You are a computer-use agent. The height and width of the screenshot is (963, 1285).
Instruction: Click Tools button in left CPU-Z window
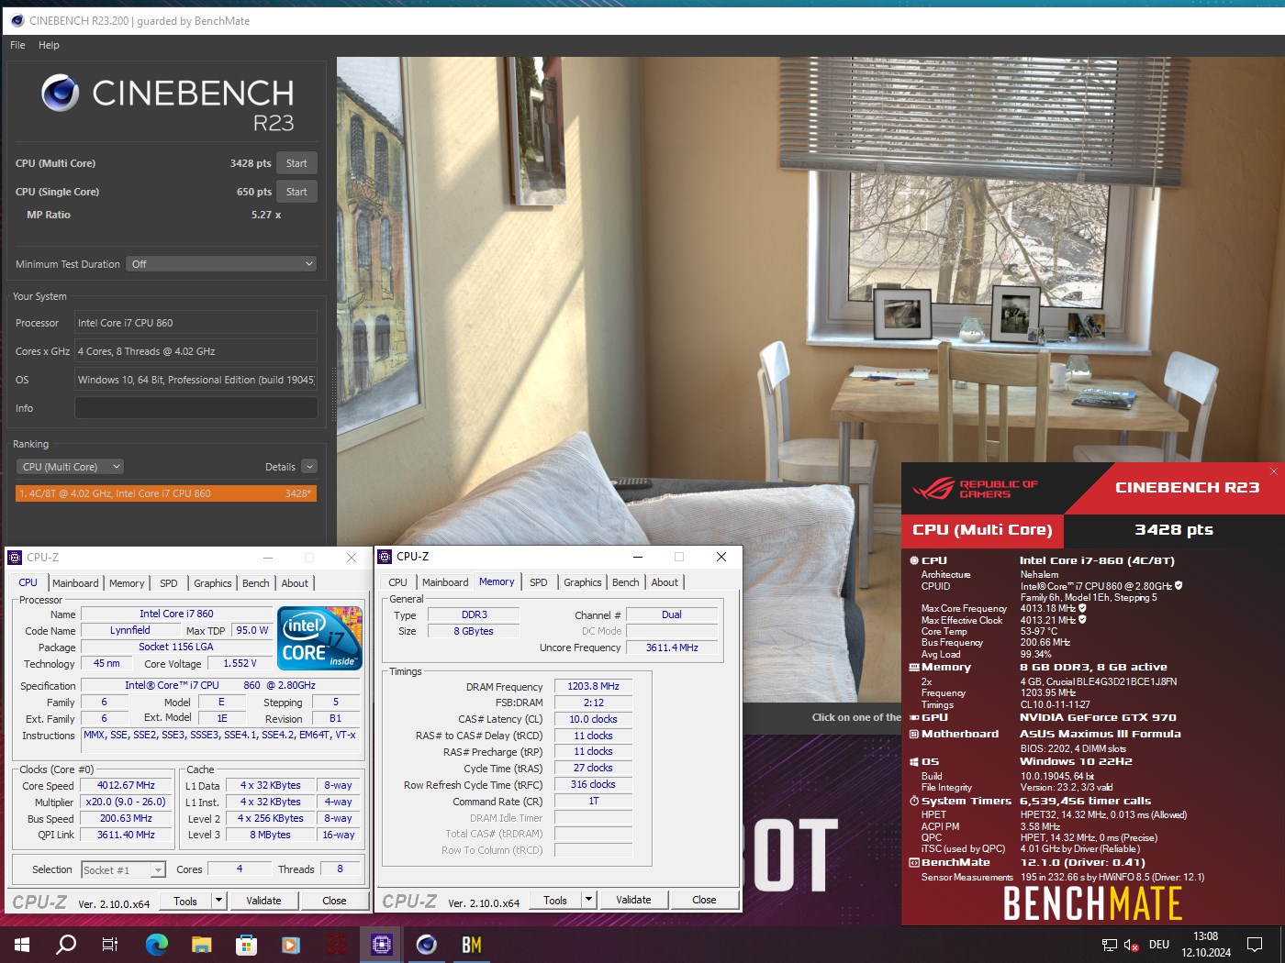pyautogui.click(x=185, y=901)
